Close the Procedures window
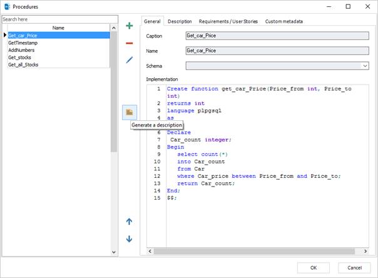The height and width of the screenshot is (278, 378). pyautogui.click(x=367, y=6)
